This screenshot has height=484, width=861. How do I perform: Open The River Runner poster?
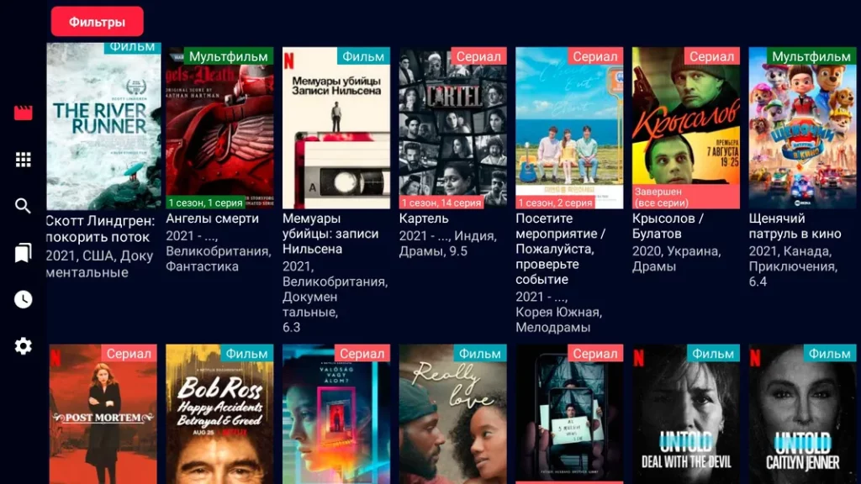103,126
